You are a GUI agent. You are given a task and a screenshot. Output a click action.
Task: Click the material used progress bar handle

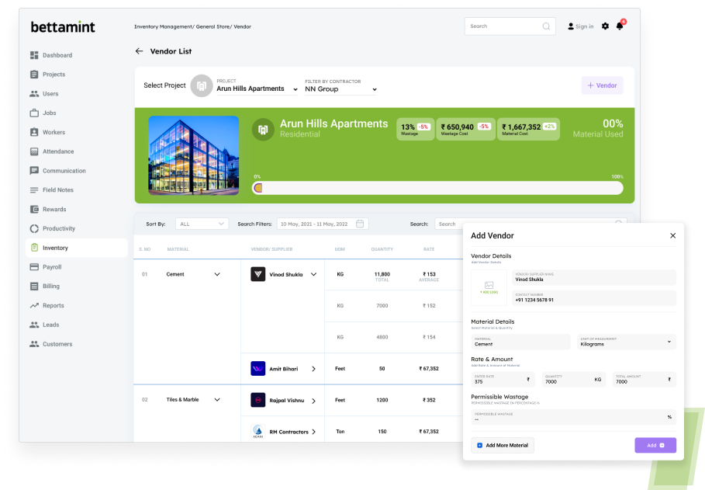pos(258,188)
